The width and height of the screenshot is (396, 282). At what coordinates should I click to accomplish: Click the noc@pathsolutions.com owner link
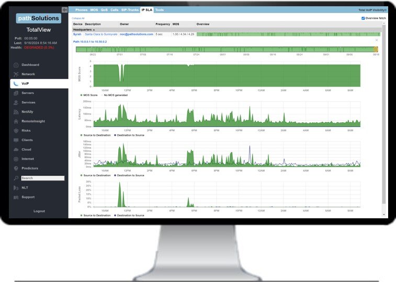click(x=136, y=34)
